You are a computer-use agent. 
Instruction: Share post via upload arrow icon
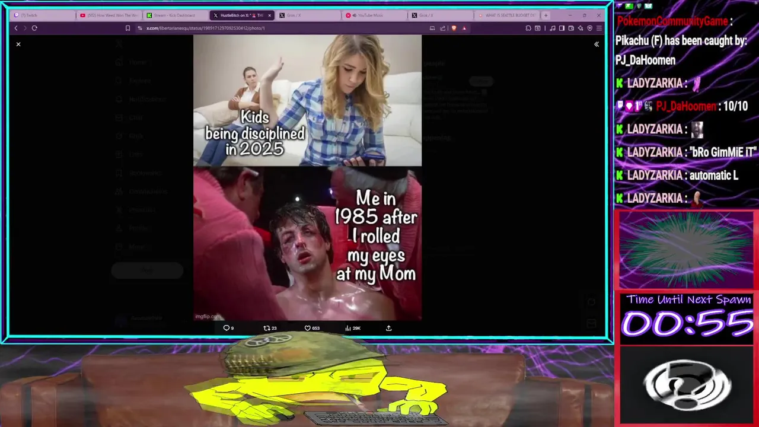point(389,328)
